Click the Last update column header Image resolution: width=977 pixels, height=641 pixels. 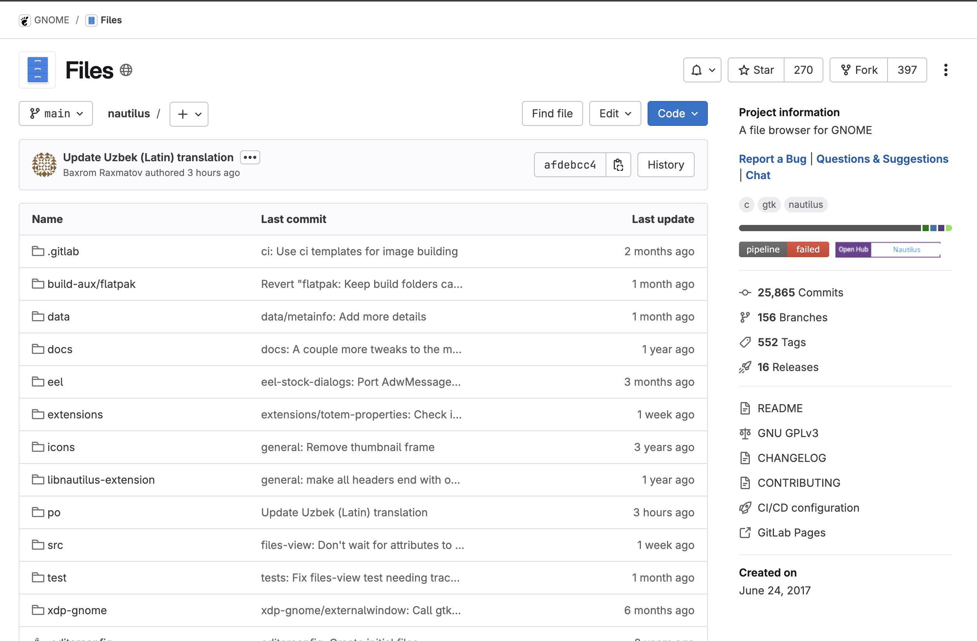[663, 219]
